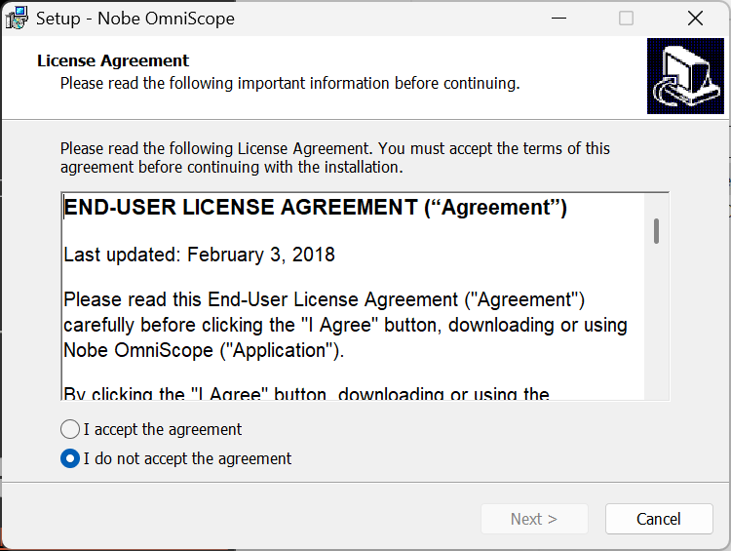The height and width of the screenshot is (551, 731).
Task: Click the "License Agreement" page title
Action: point(113,60)
